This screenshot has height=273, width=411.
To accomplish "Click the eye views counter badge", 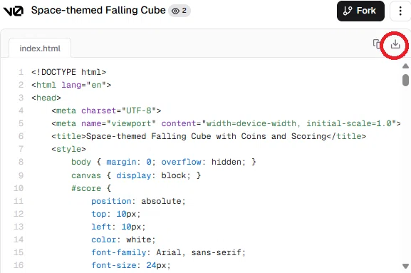I will point(180,11).
